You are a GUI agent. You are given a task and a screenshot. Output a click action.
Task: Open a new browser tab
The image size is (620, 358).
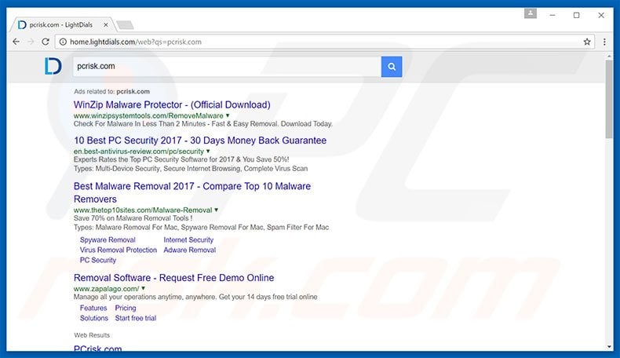(x=125, y=25)
